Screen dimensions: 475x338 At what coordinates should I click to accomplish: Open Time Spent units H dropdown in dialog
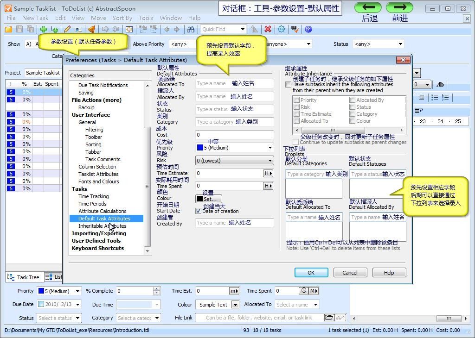268,186
